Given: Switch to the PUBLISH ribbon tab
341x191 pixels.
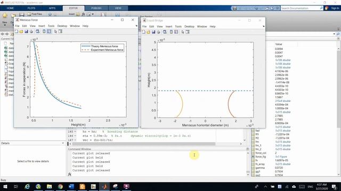Looking at the screenshot, I should coord(96,8).
